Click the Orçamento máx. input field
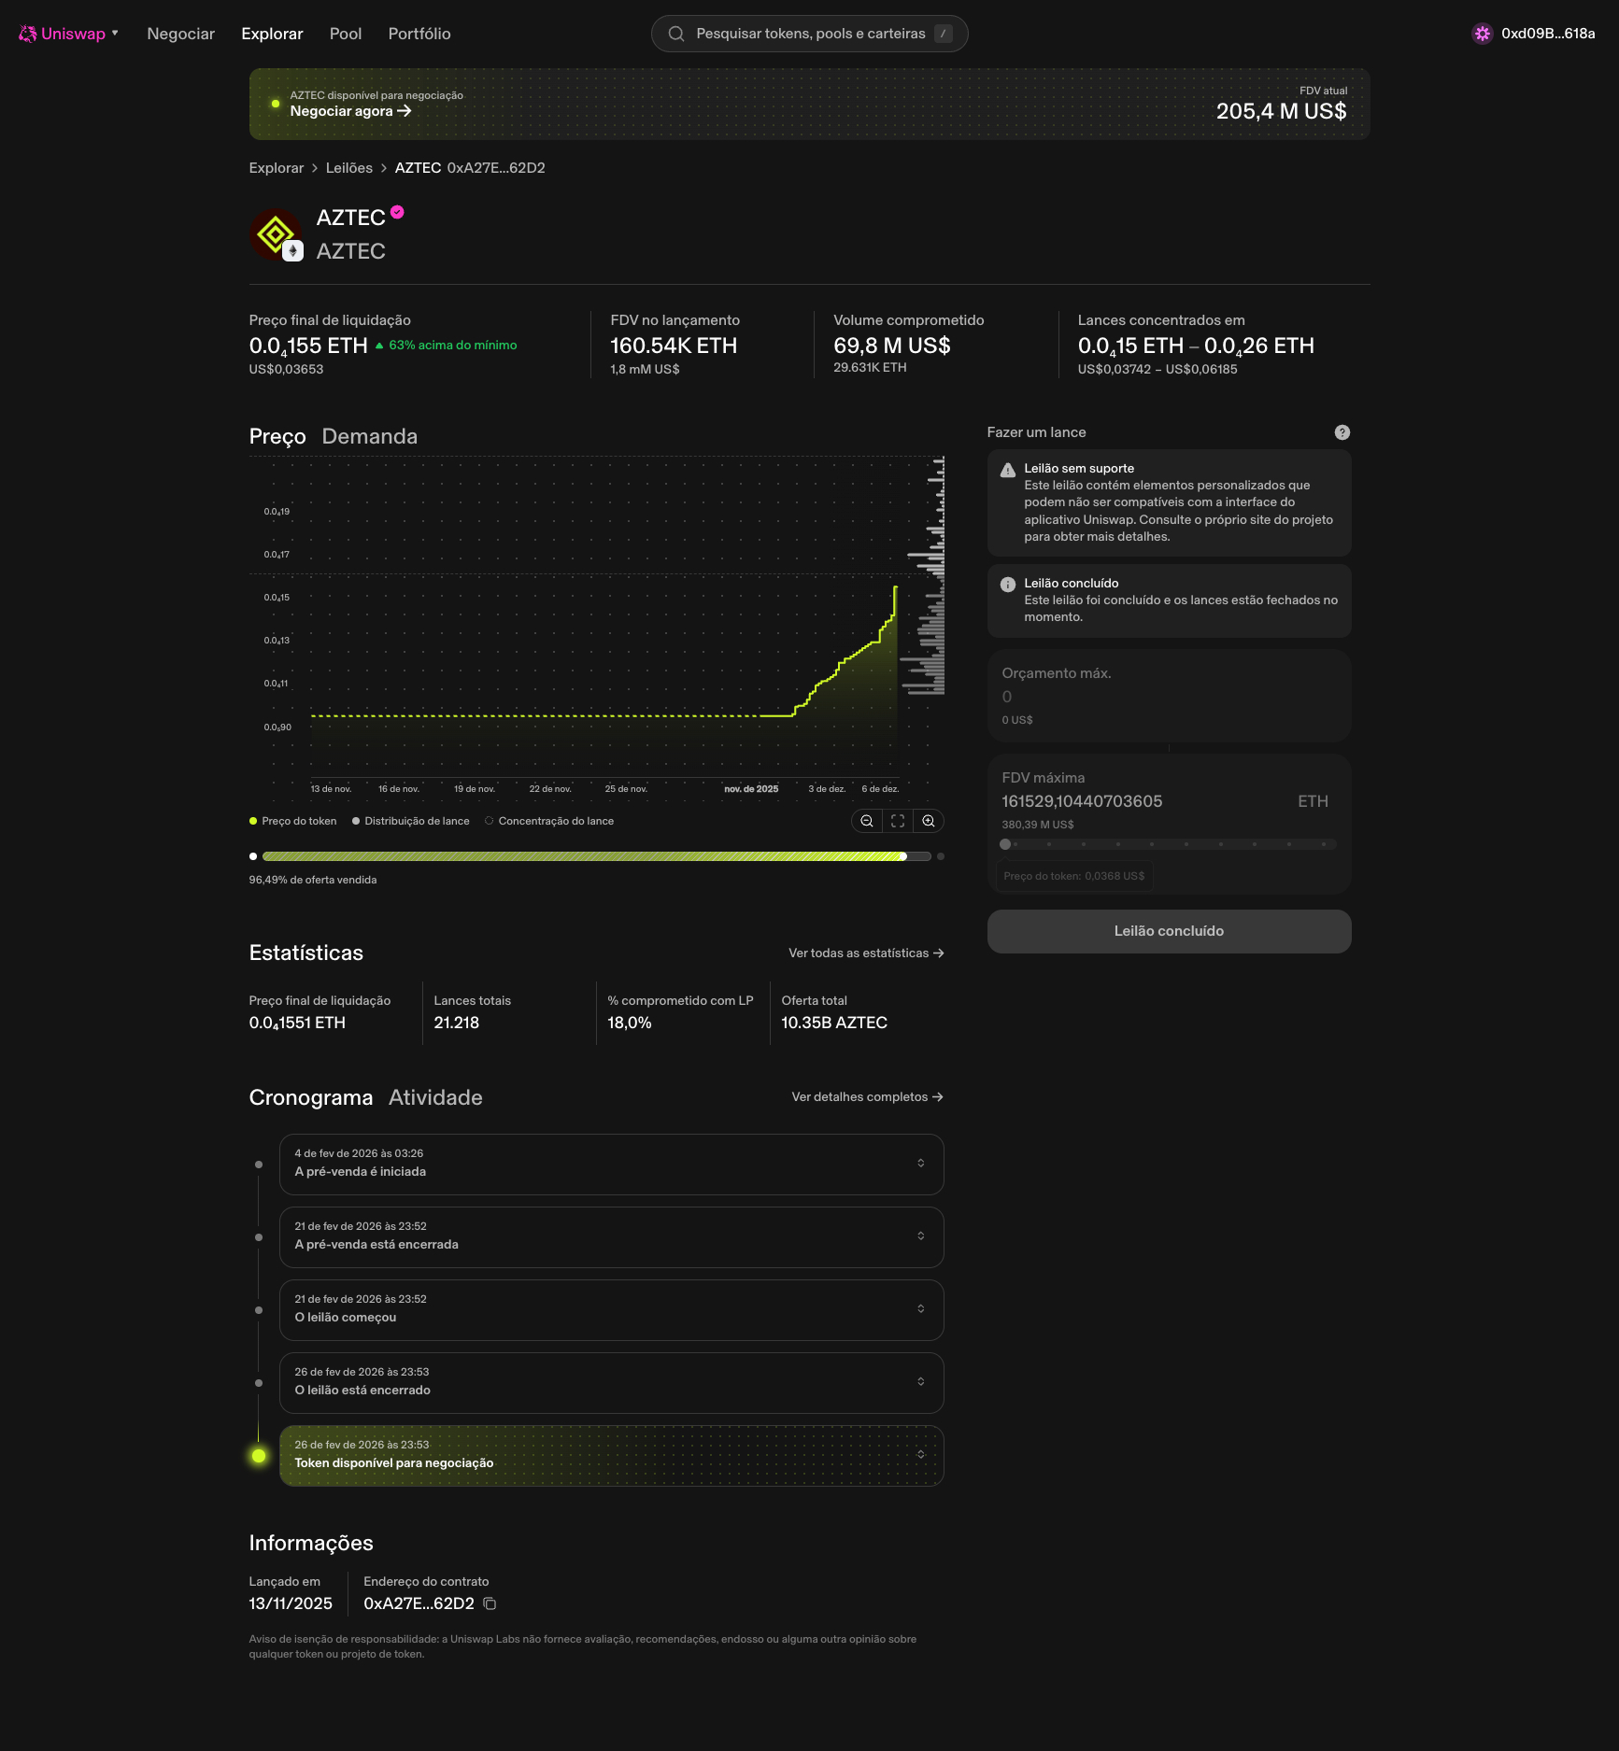 [1169, 696]
